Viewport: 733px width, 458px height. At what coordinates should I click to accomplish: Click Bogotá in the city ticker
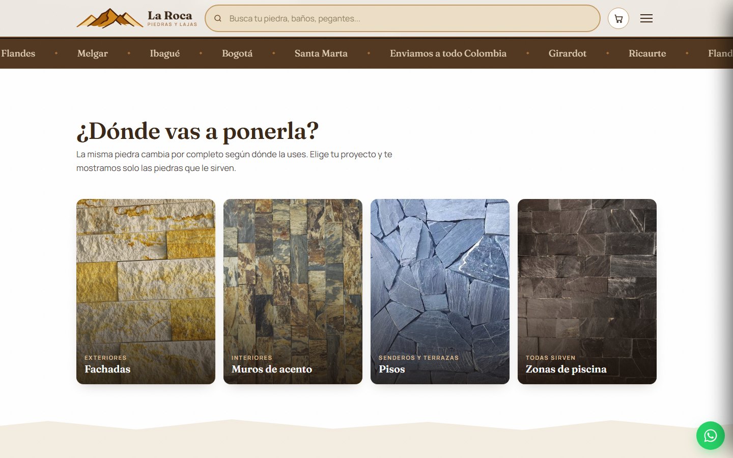point(237,53)
